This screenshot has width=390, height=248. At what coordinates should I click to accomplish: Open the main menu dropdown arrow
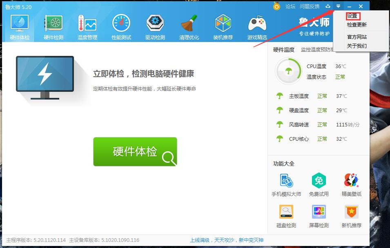click(x=339, y=6)
